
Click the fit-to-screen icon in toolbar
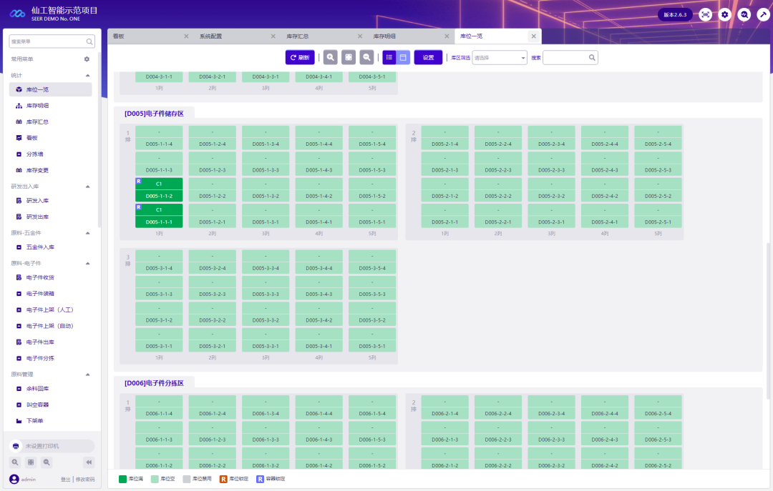coord(349,58)
